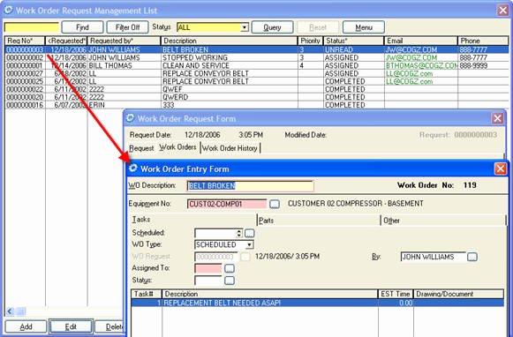Click the WO Description BELT BROKEN field

point(250,186)
